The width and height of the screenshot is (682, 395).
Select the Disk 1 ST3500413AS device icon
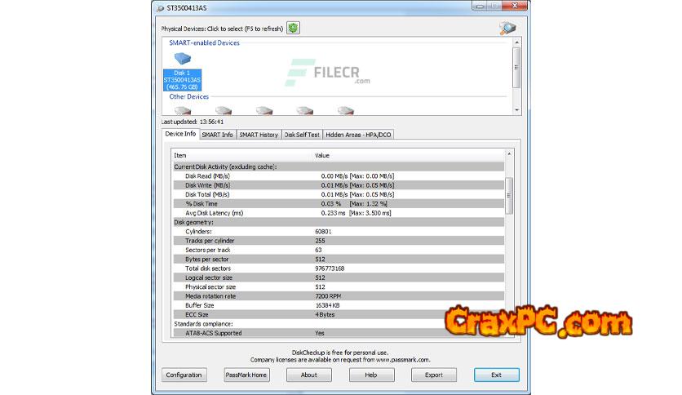pyautogui.click(x=182, y=71)
